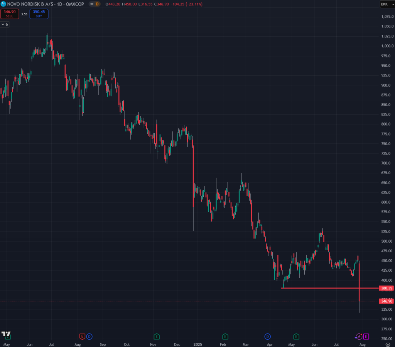Click the change text −104.25 (−23.11%)
Viewport: 395px width, 347px height.
tap(186, 4)
